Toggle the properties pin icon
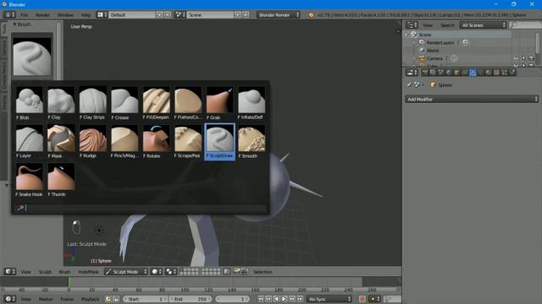Screen dimensions: 542x304 tap(409, 84)
